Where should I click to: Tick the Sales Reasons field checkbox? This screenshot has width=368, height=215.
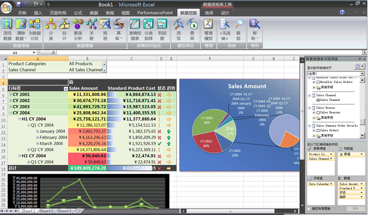(318, 113)
